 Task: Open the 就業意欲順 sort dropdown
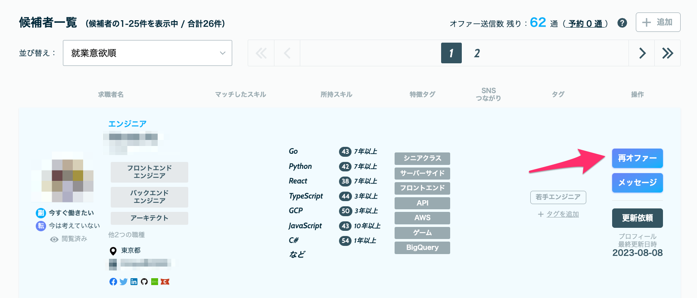147,53
